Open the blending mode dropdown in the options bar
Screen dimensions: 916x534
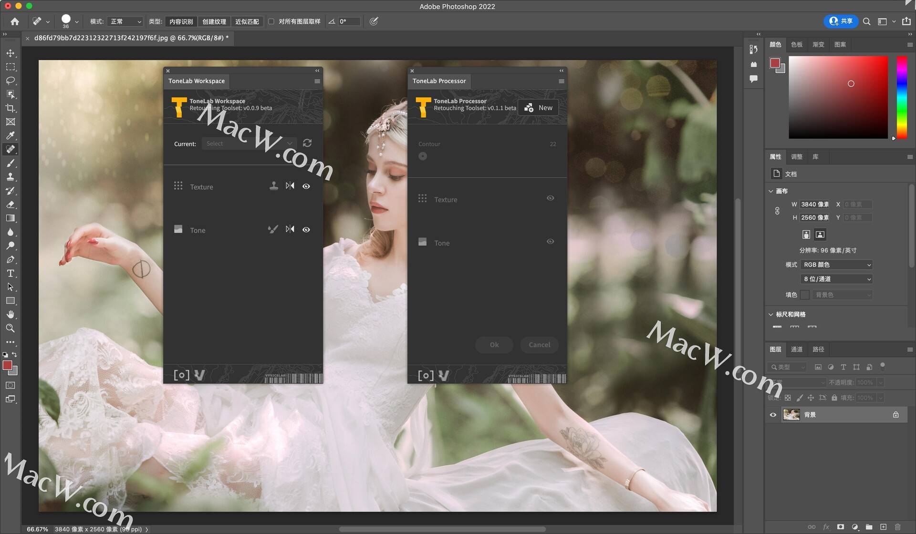point(125,21)
